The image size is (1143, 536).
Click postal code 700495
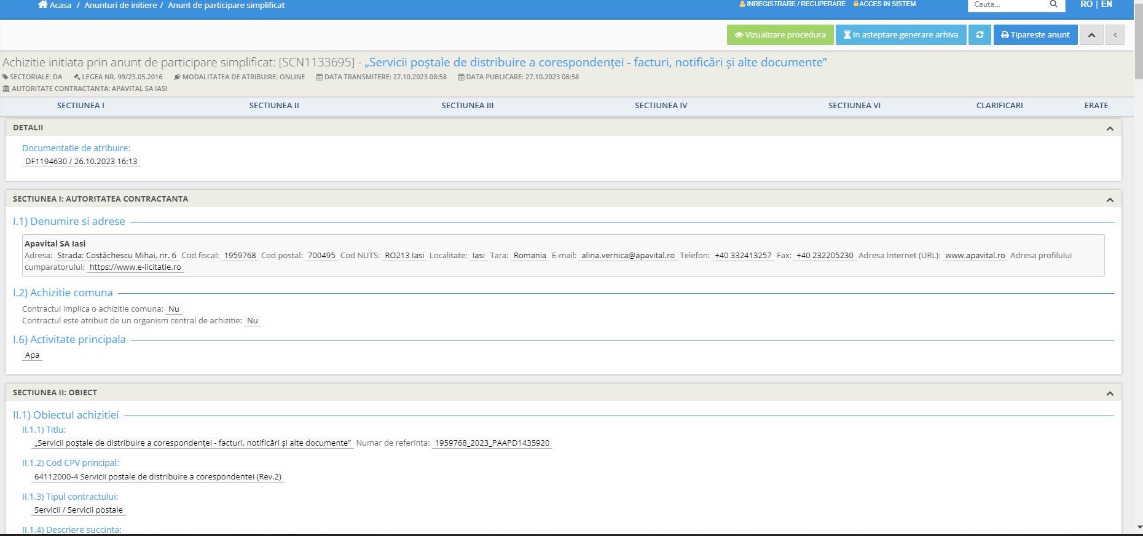pos(321,256)
